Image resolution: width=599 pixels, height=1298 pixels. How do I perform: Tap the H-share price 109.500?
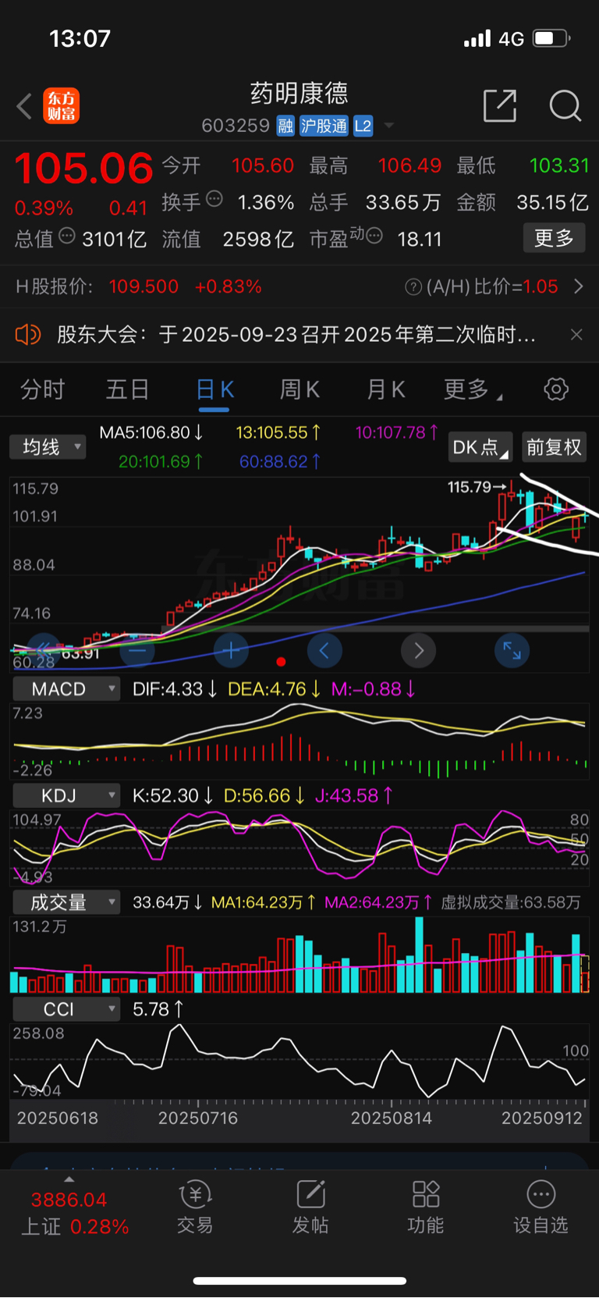tap(144, 286)
